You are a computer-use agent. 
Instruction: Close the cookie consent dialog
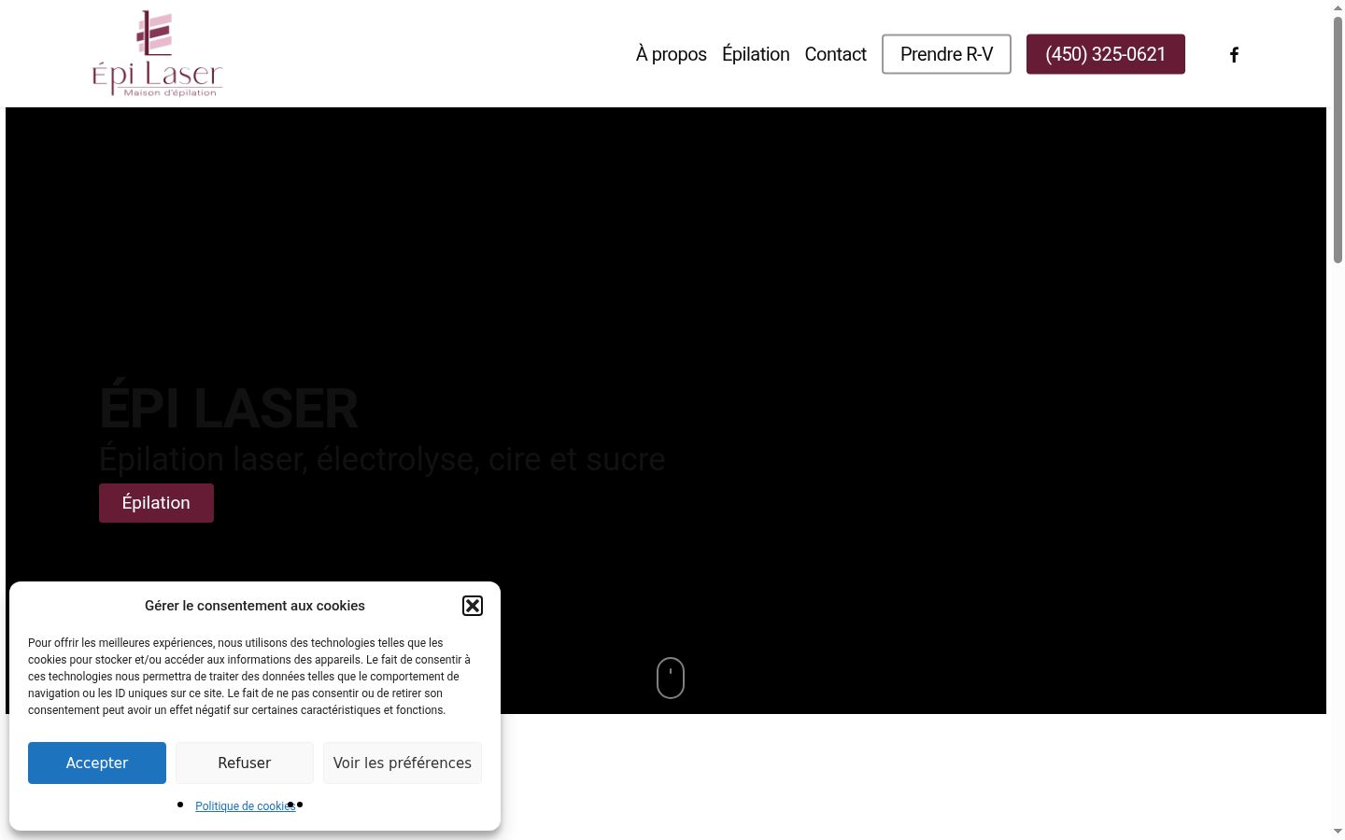tap(473, 606)
